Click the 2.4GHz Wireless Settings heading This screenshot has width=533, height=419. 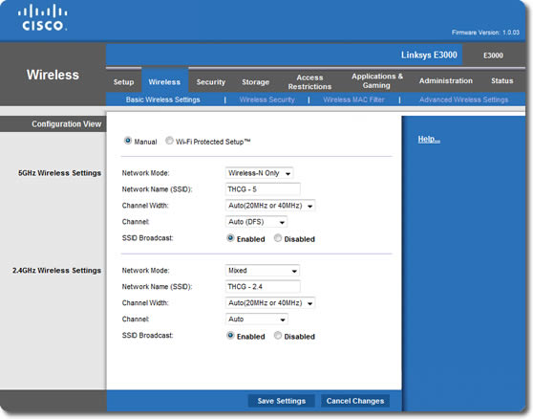pyautogui.click(x=56, y=271)
